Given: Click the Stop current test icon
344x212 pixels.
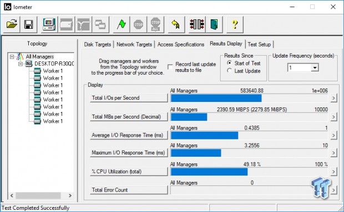Looking at the screenshot, I should coord(139,24).
